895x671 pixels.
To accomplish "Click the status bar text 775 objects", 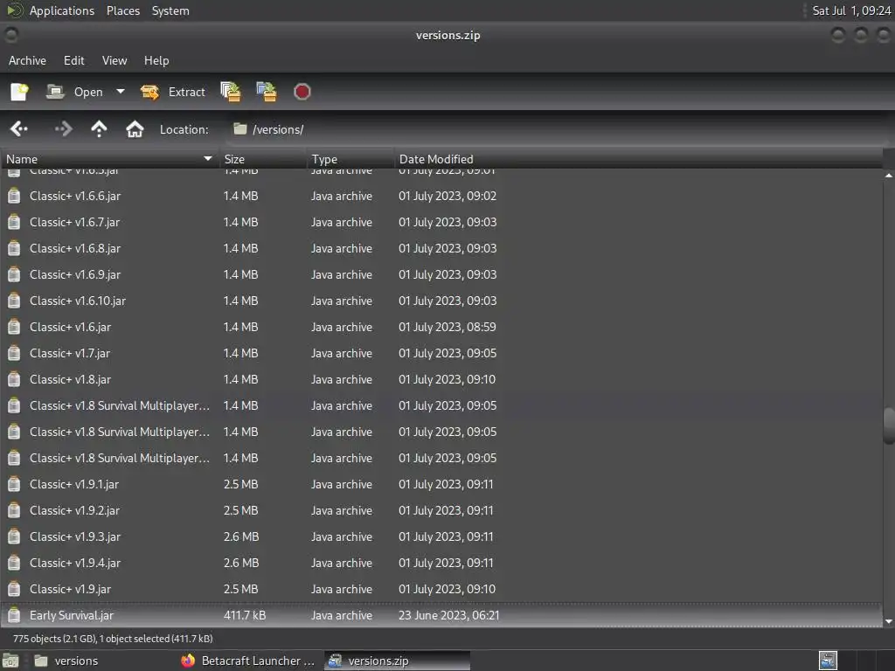I will click(113, 639).
